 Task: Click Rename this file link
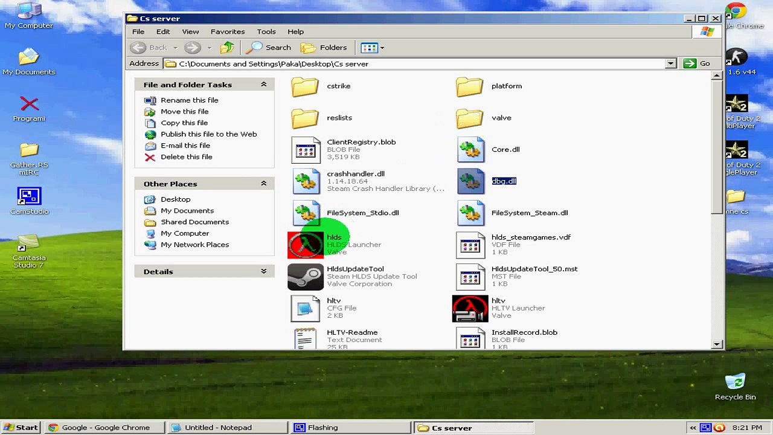(x=190, y=100)
